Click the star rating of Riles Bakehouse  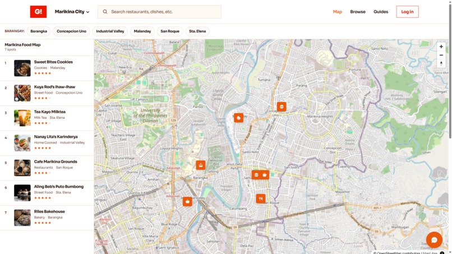(43, 223)
